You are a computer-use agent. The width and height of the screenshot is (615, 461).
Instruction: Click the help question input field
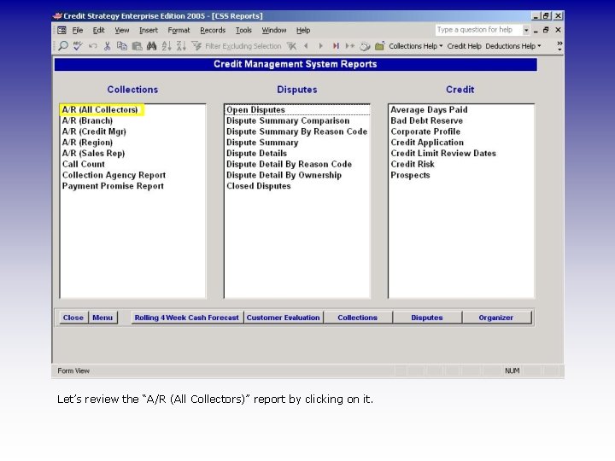coord(478,30)
